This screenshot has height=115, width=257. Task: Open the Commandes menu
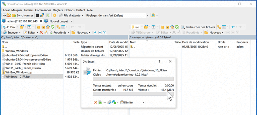coord(43,10)
